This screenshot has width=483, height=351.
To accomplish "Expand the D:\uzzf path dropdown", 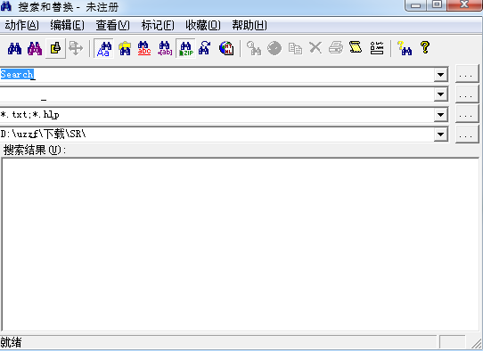I will point(441,135).
